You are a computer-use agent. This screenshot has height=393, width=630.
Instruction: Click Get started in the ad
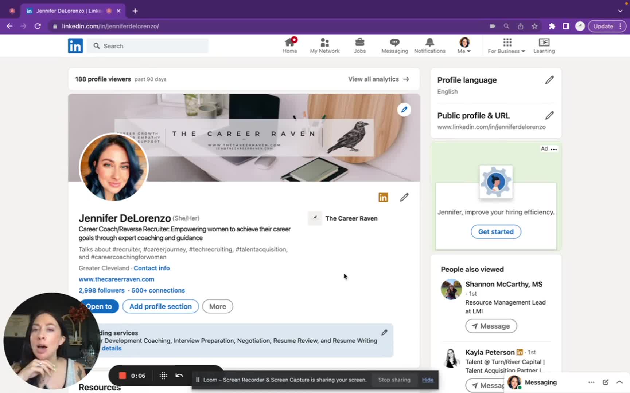[496, 231]
